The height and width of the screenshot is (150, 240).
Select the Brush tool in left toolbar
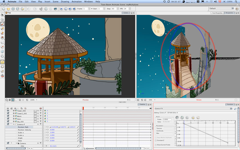point(3,24)
